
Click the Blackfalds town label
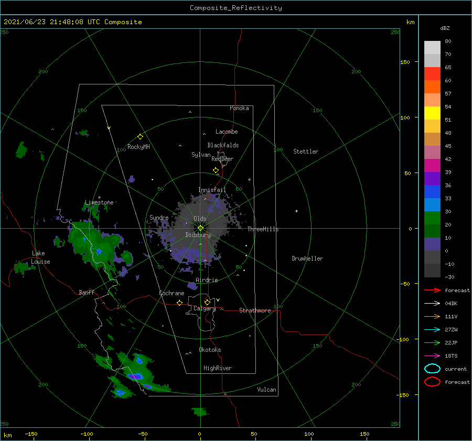[223, 145]
